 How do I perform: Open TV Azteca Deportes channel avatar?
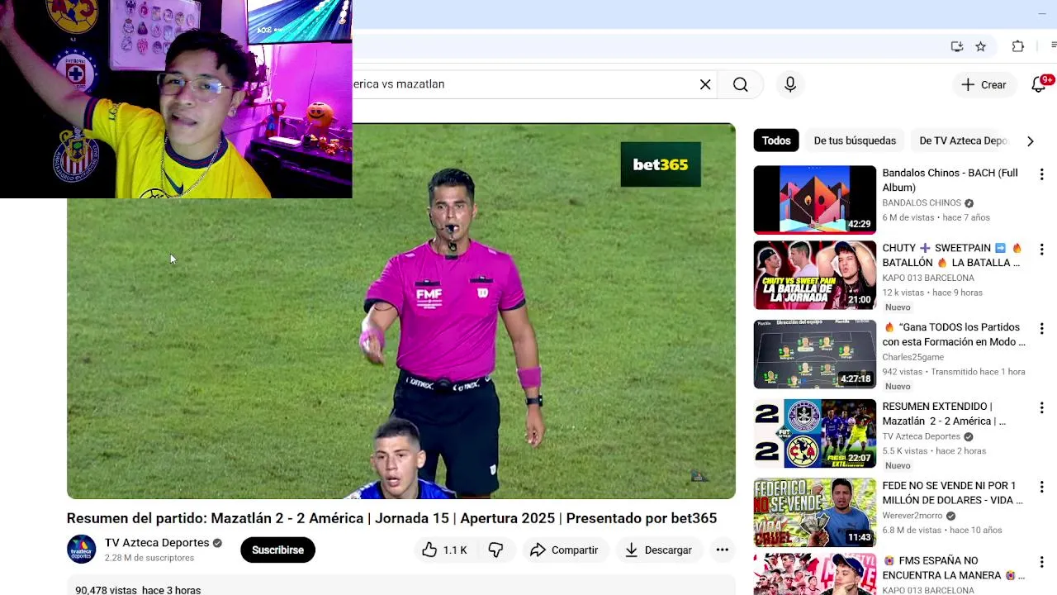(82, 550)
